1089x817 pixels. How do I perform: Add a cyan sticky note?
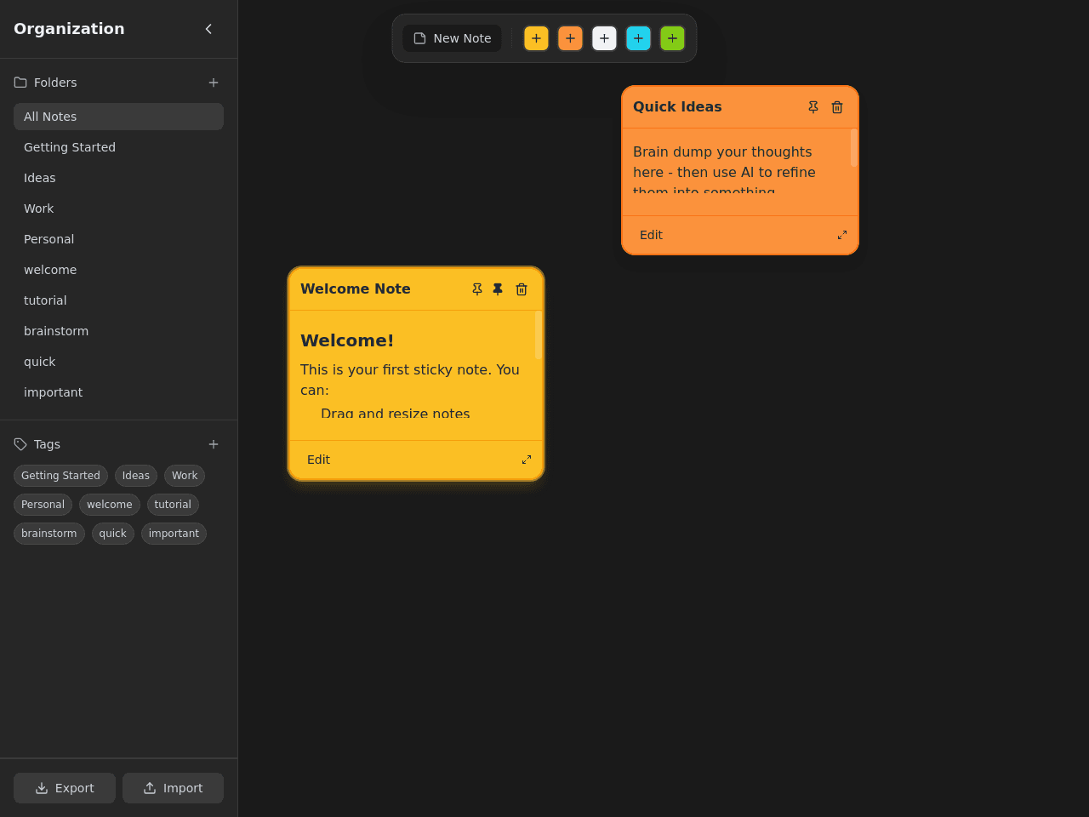(638, 38)
